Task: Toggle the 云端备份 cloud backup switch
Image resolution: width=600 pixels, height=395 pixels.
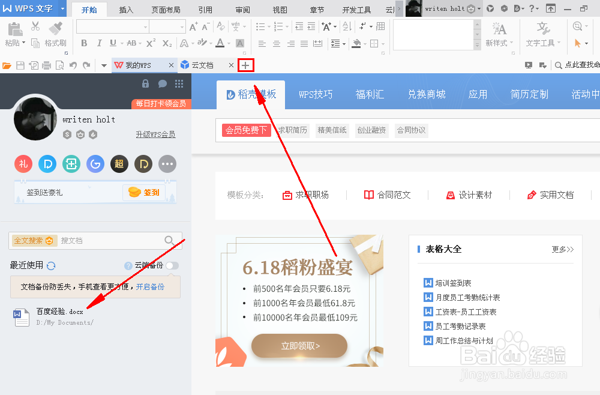Action: tap(172, 265)
